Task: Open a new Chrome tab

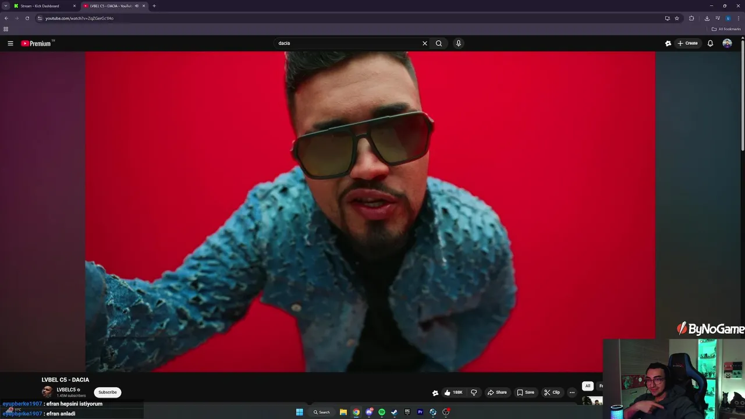Action: (154, 6)
